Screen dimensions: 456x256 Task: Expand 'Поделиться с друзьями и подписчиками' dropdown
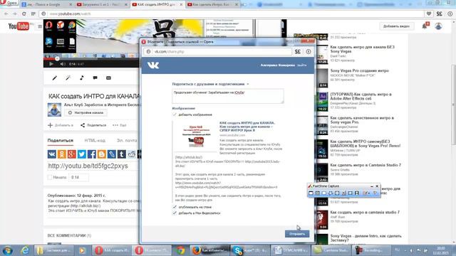point(248,84)
